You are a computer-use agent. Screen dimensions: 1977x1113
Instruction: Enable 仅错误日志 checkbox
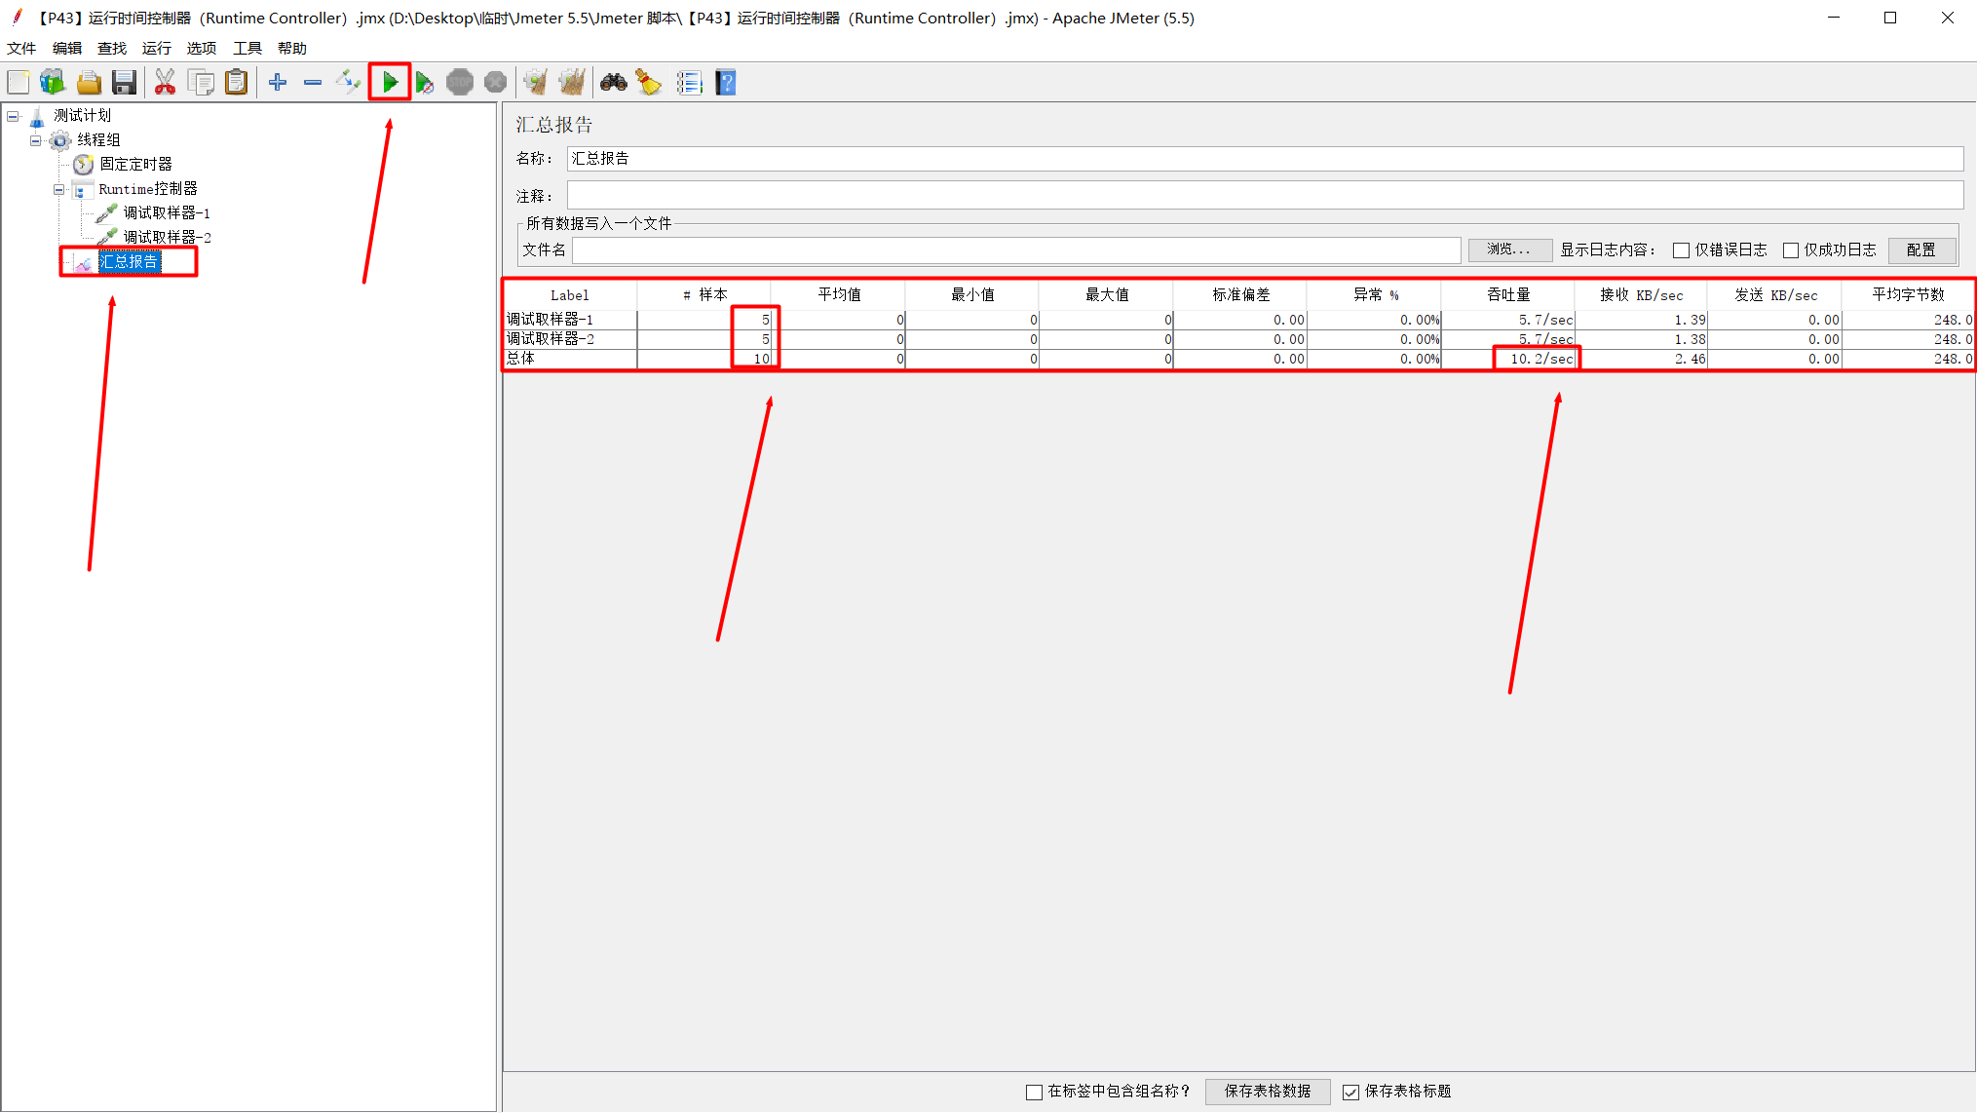pos(1681,250)
